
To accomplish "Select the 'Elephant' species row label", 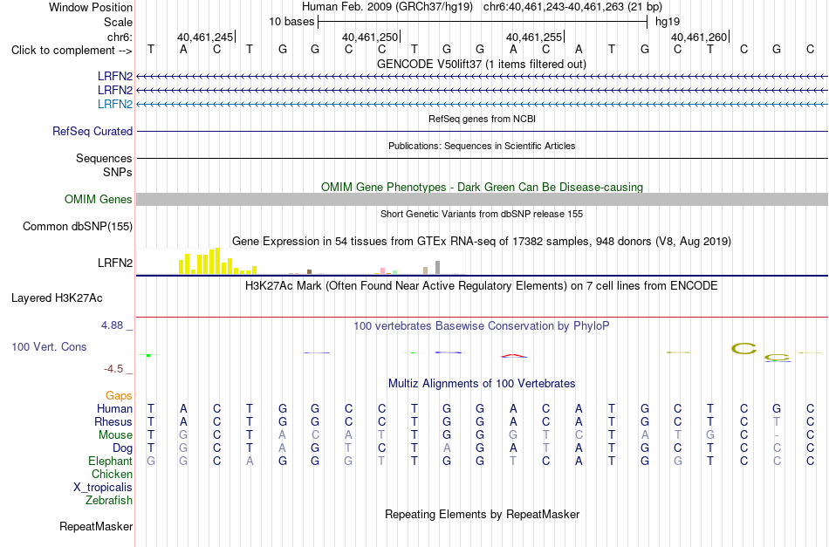I will pyautogui.click(x=110, y=462).
